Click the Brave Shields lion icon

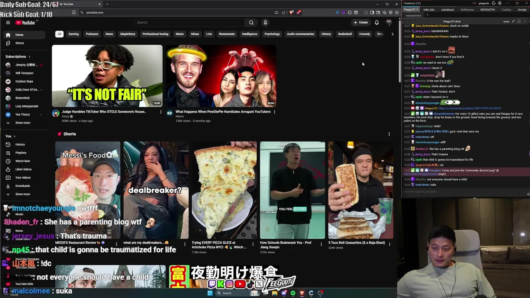[x=291, y=12]
